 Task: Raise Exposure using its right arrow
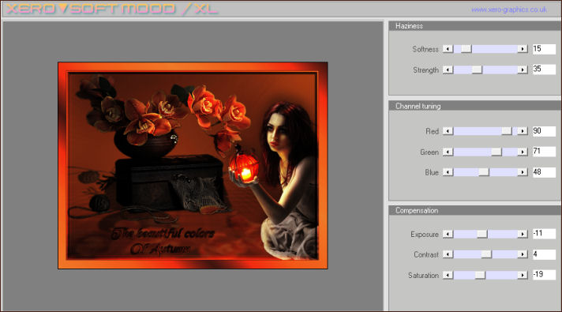click(x=523, y=234)
